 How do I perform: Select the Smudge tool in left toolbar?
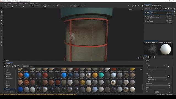2,21
